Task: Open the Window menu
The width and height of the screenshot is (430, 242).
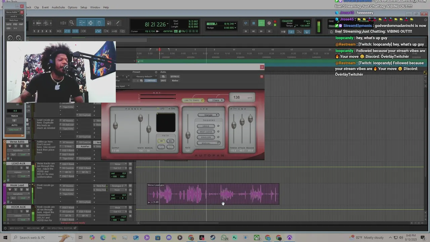Action: pos(95,7)
